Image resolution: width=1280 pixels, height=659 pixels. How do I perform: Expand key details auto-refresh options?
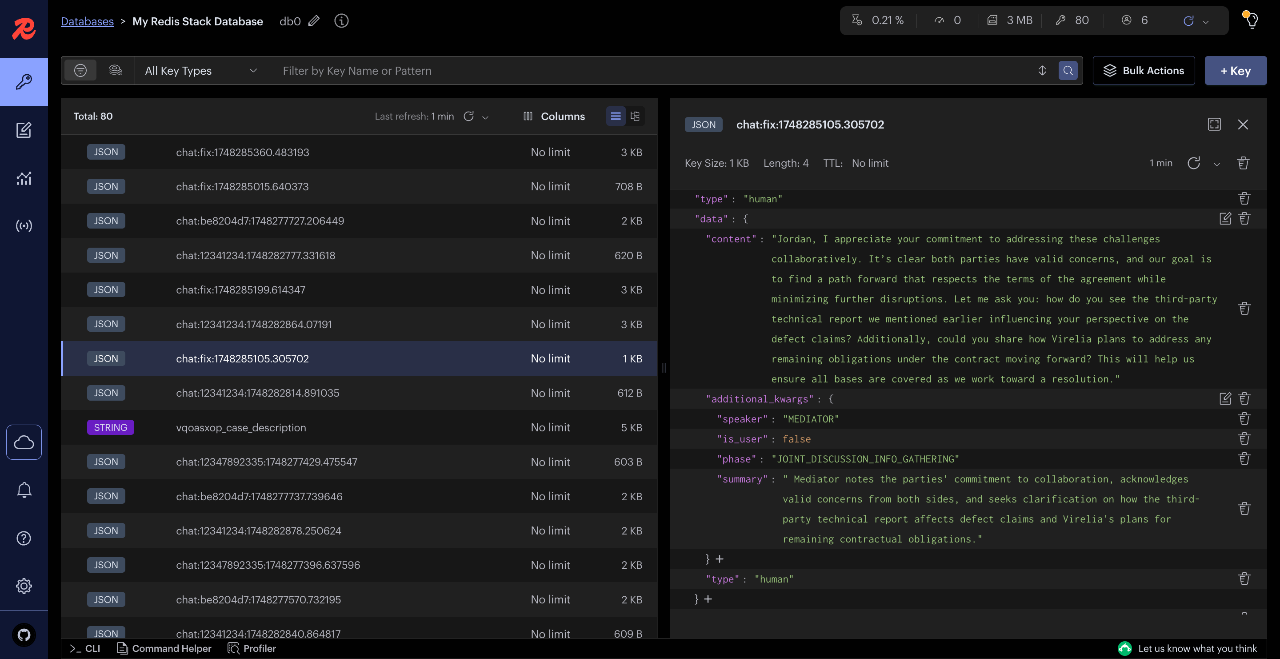coord(1216,164)
